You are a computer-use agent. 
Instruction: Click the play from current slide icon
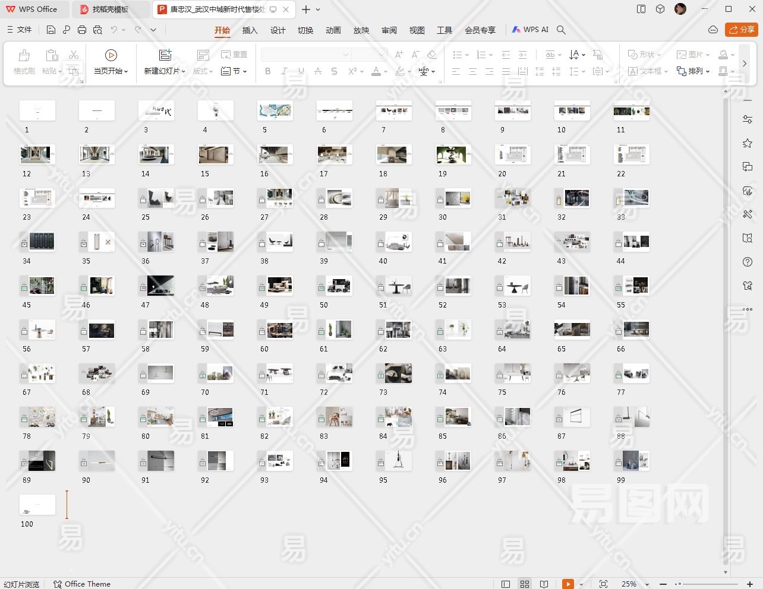(x=111, y=55)
